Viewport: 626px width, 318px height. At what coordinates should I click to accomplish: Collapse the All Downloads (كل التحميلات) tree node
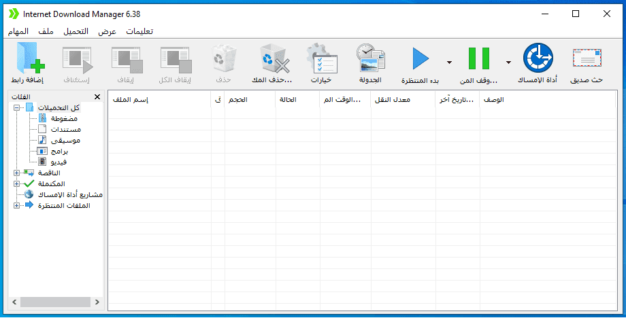pyautogui.click(x=16, y=107)
